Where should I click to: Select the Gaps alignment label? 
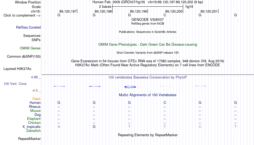[36, 99]
